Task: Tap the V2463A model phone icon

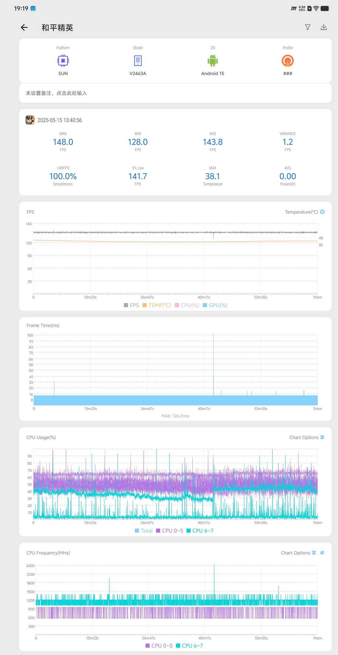Action: click(138, 61)
